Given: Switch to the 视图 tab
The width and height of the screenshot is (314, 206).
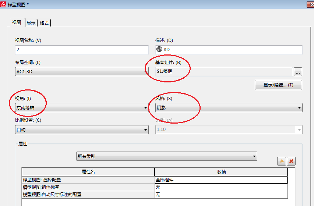Looking at the screenshot, I should pyautogui.click(x=17, y=22).
